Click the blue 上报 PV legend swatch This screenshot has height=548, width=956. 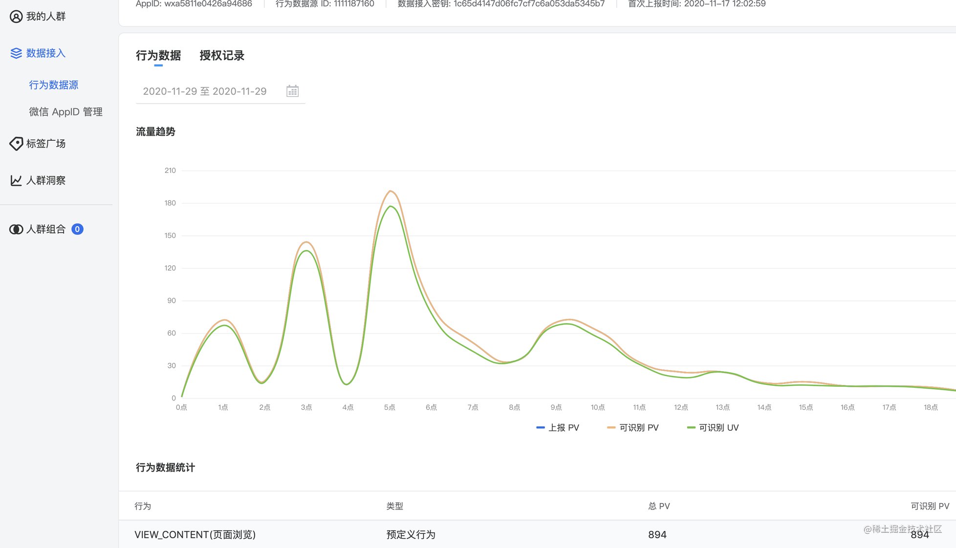pos(541,428)
